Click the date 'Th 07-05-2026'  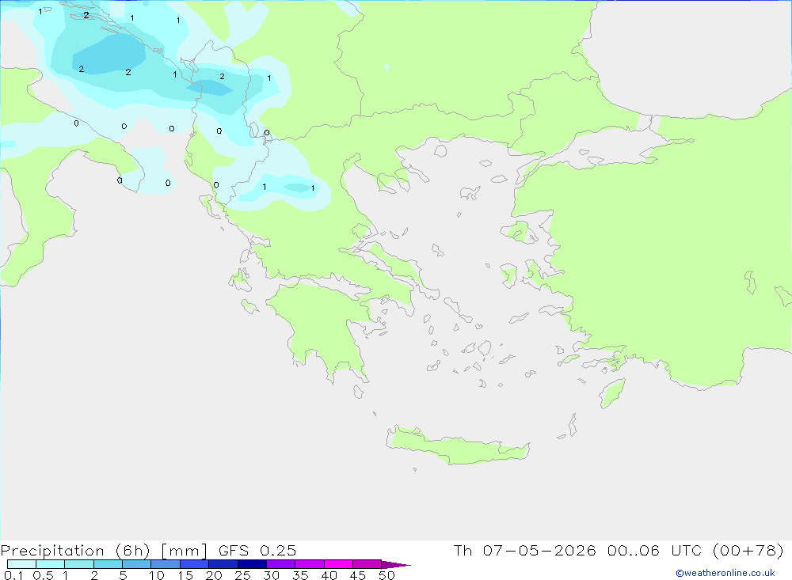coord(525,550)
